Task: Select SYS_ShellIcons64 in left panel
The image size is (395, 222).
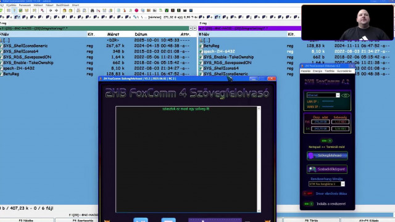Action: [20, 51]
